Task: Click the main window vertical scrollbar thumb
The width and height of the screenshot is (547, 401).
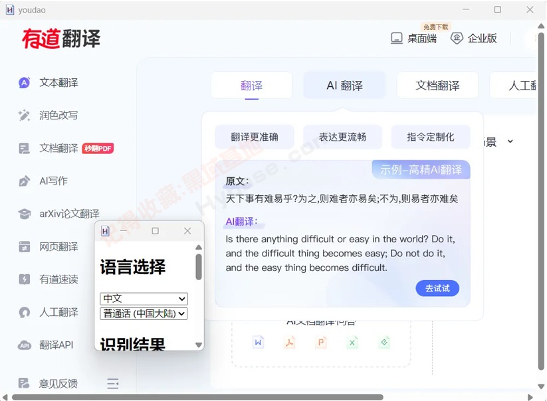Action: 541,202
